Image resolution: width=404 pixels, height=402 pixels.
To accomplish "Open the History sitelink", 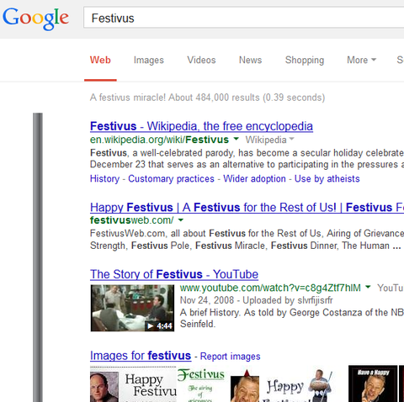I will (104, 179).
